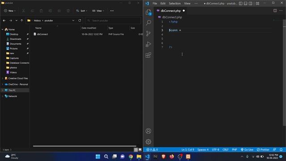Go up one folder level

point(22,21)
